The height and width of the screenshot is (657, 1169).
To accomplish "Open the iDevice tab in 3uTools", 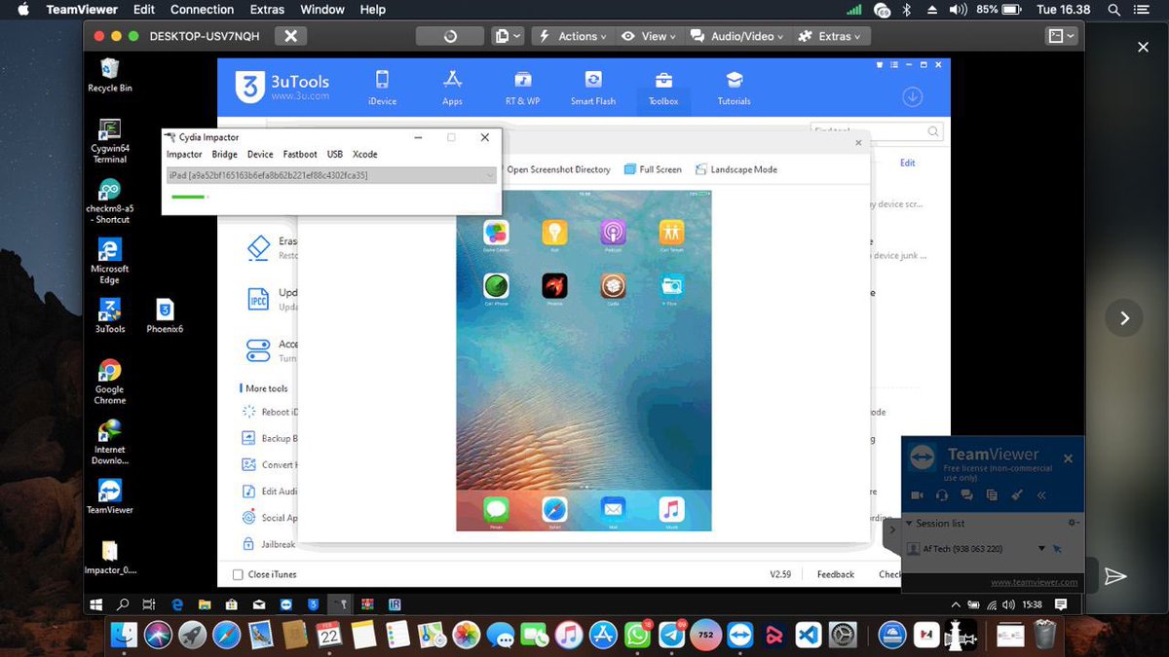I will coord(382,88).
